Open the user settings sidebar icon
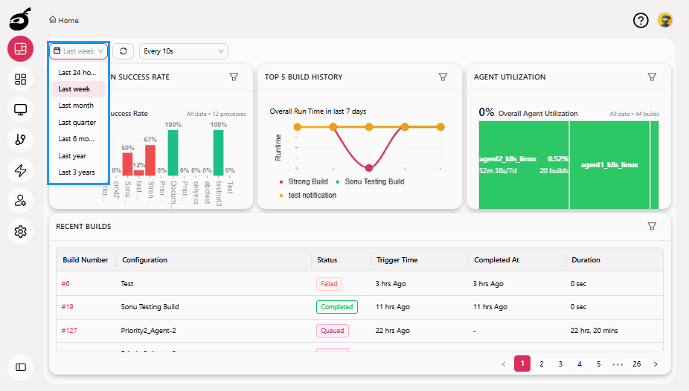689x391 pixels. coord(21,201)
